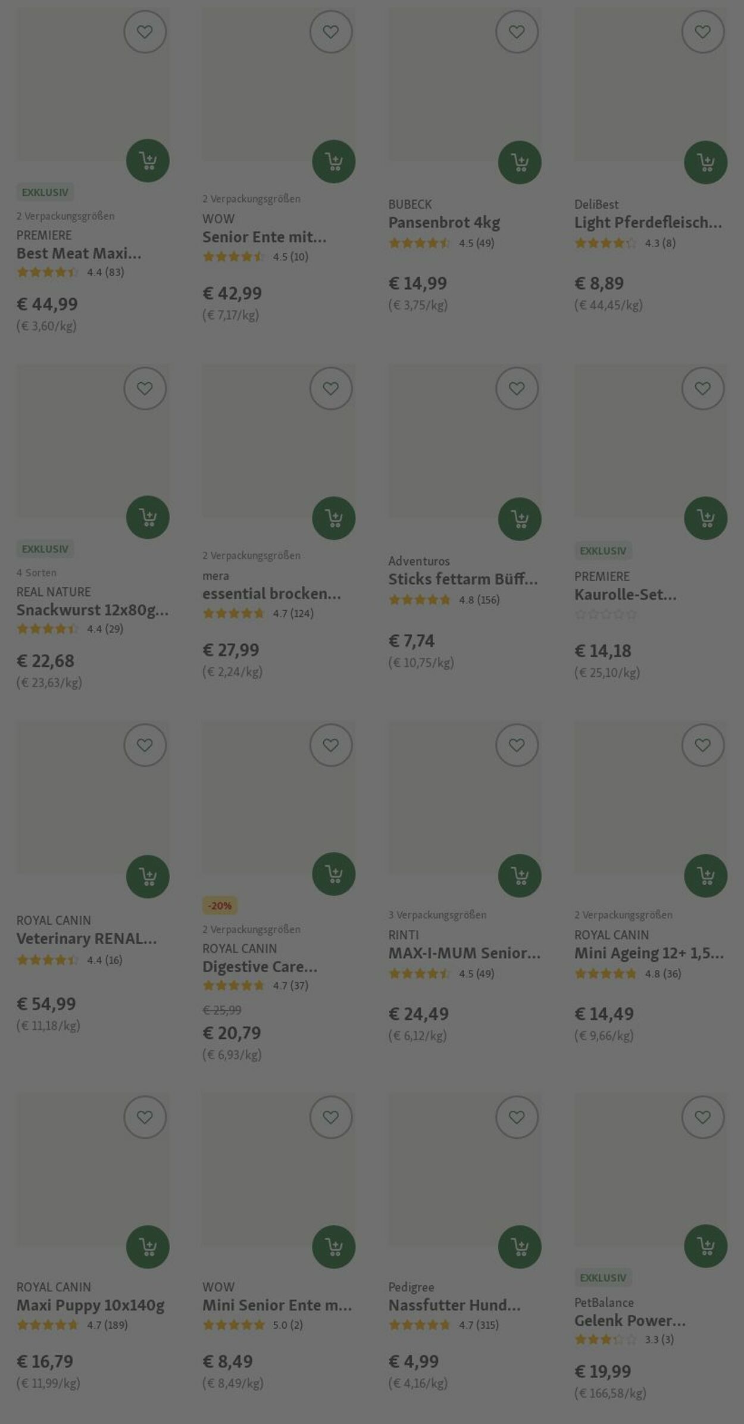Open Mini Ageing 12+ product page

pyautogui.click(x=649, y=953)
